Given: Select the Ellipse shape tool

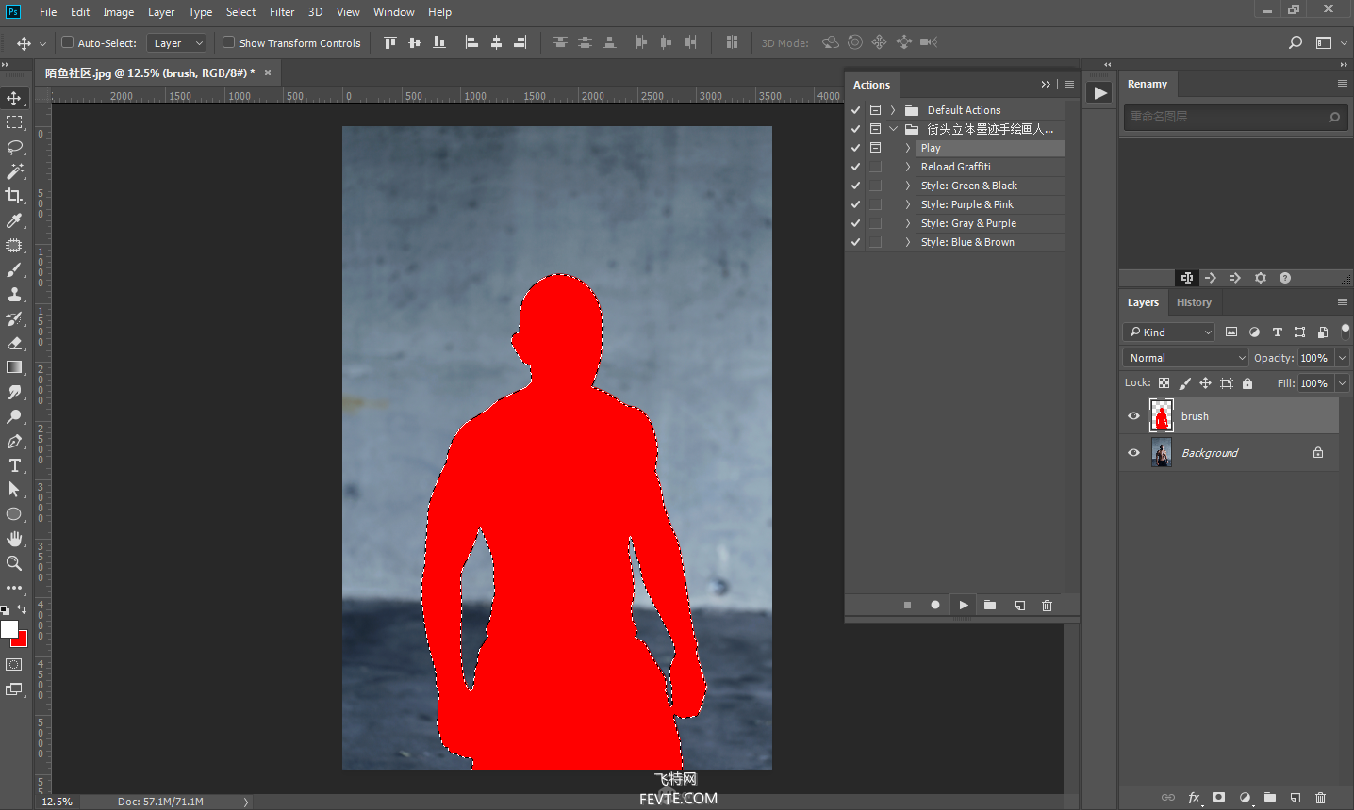Looking at the screenshot, I should 14,514.
